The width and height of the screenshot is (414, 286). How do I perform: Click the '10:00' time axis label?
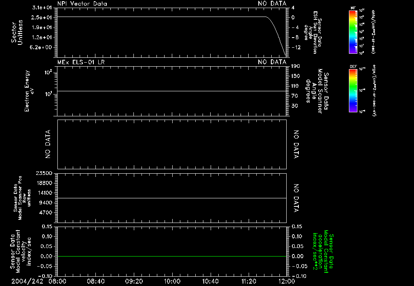(x=172, y=281)
